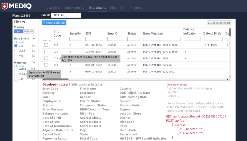Click error message DOB INVALID: 13/33/1989
This screenshot has height=141, width=247.
pos(160,52)
